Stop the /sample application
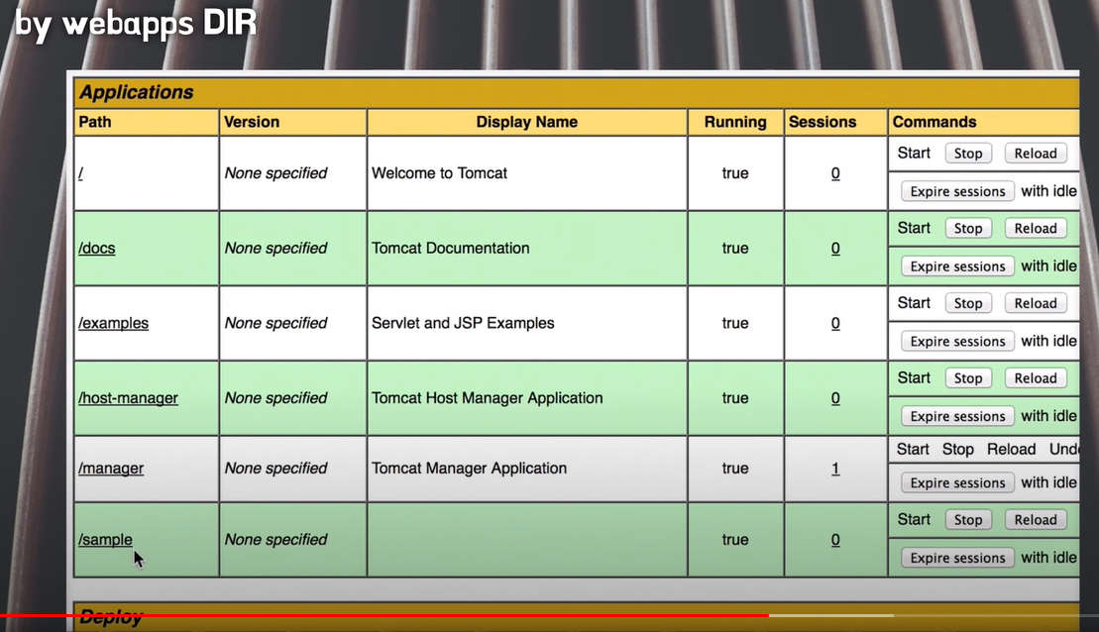 (x=968, y=520)
